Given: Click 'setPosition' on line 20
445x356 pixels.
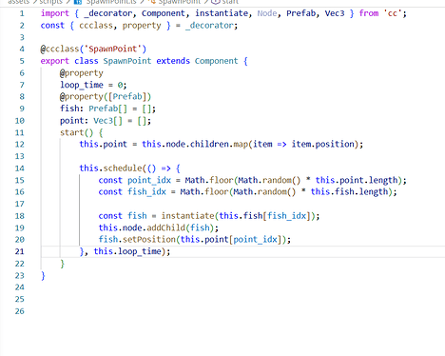Looking at the screenshot, I should click(x=149, y=240).
